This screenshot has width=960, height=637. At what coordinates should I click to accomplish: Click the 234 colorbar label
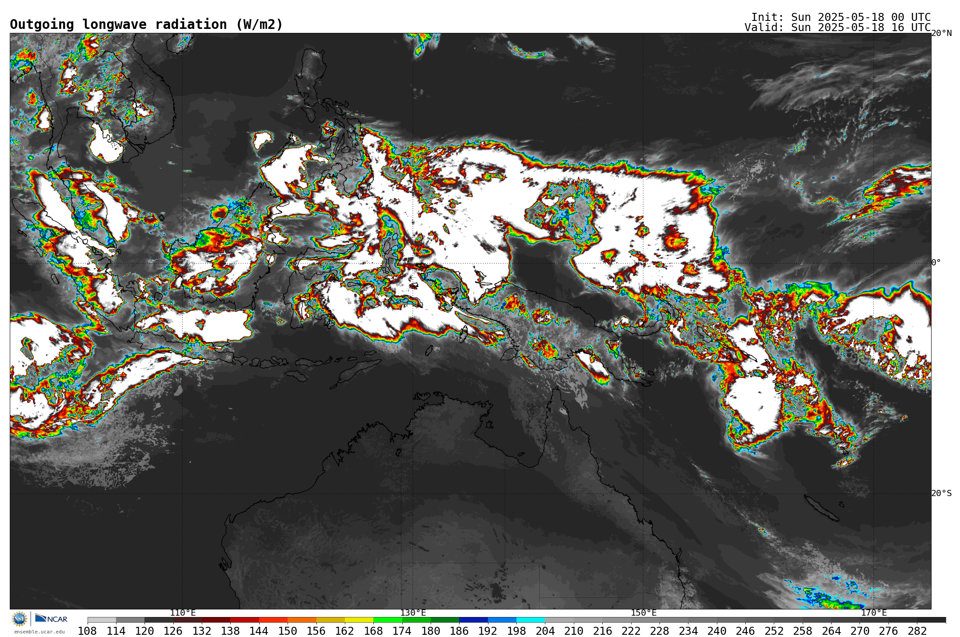688,631
